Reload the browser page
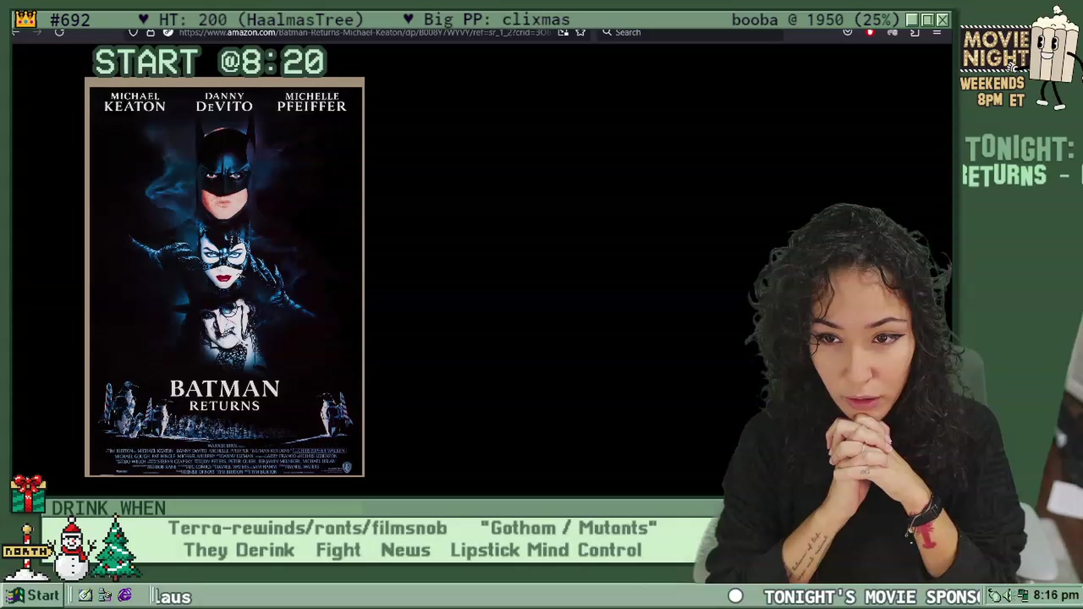 click(59, 32)
